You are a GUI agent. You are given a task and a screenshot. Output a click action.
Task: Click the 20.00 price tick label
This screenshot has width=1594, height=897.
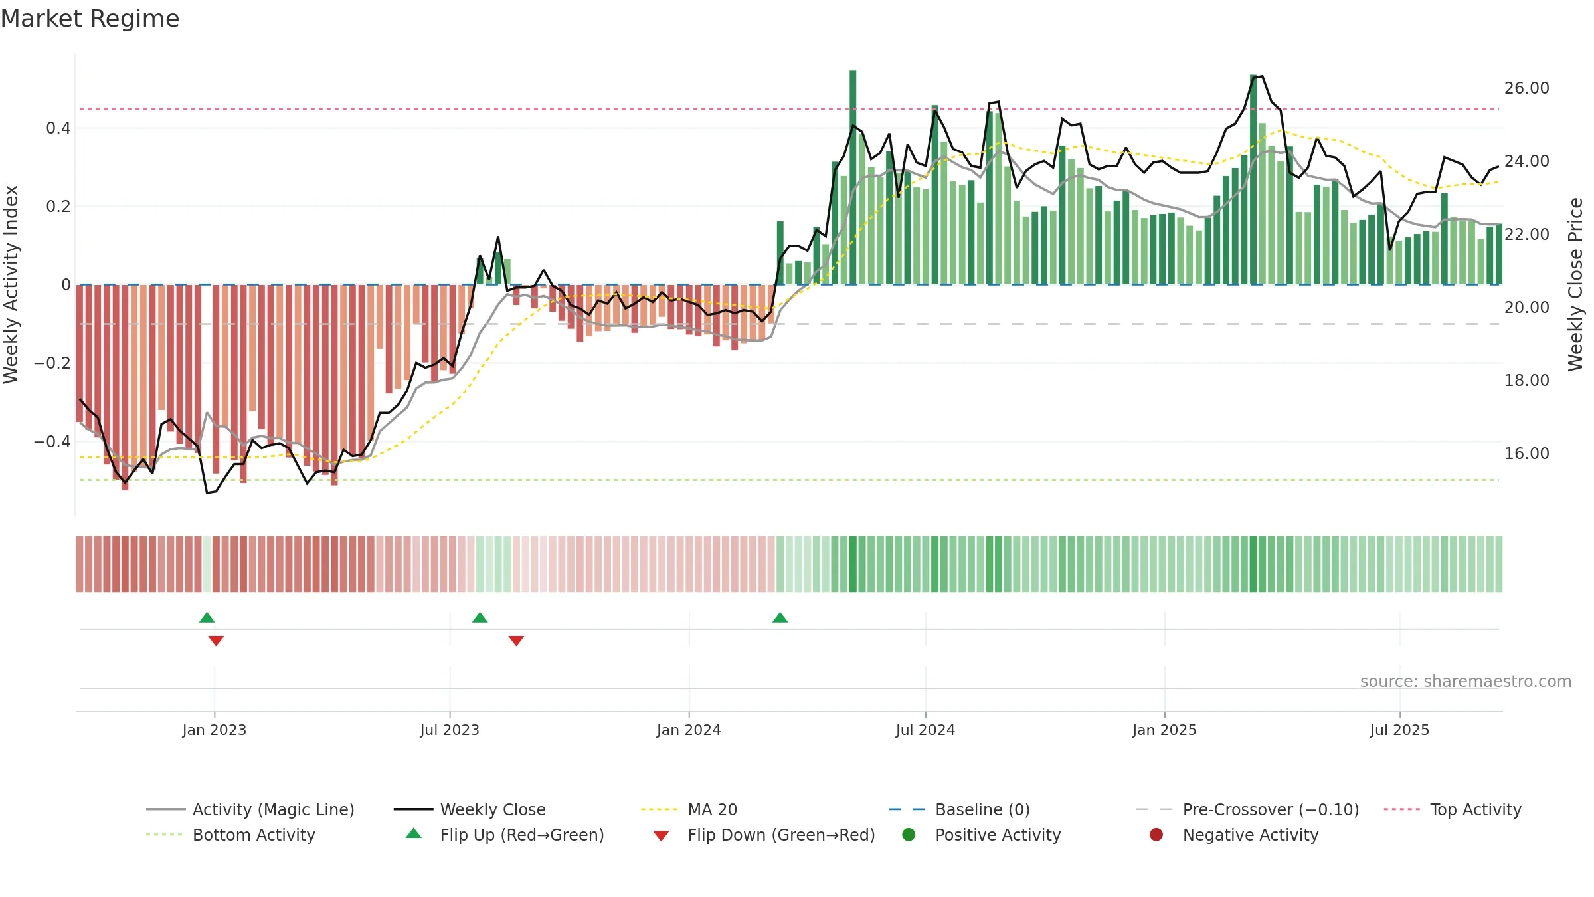pyautogui.click(x=1527, y=308)
